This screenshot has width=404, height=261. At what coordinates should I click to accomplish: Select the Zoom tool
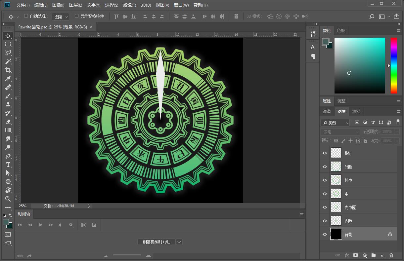[x=8, y=199]
